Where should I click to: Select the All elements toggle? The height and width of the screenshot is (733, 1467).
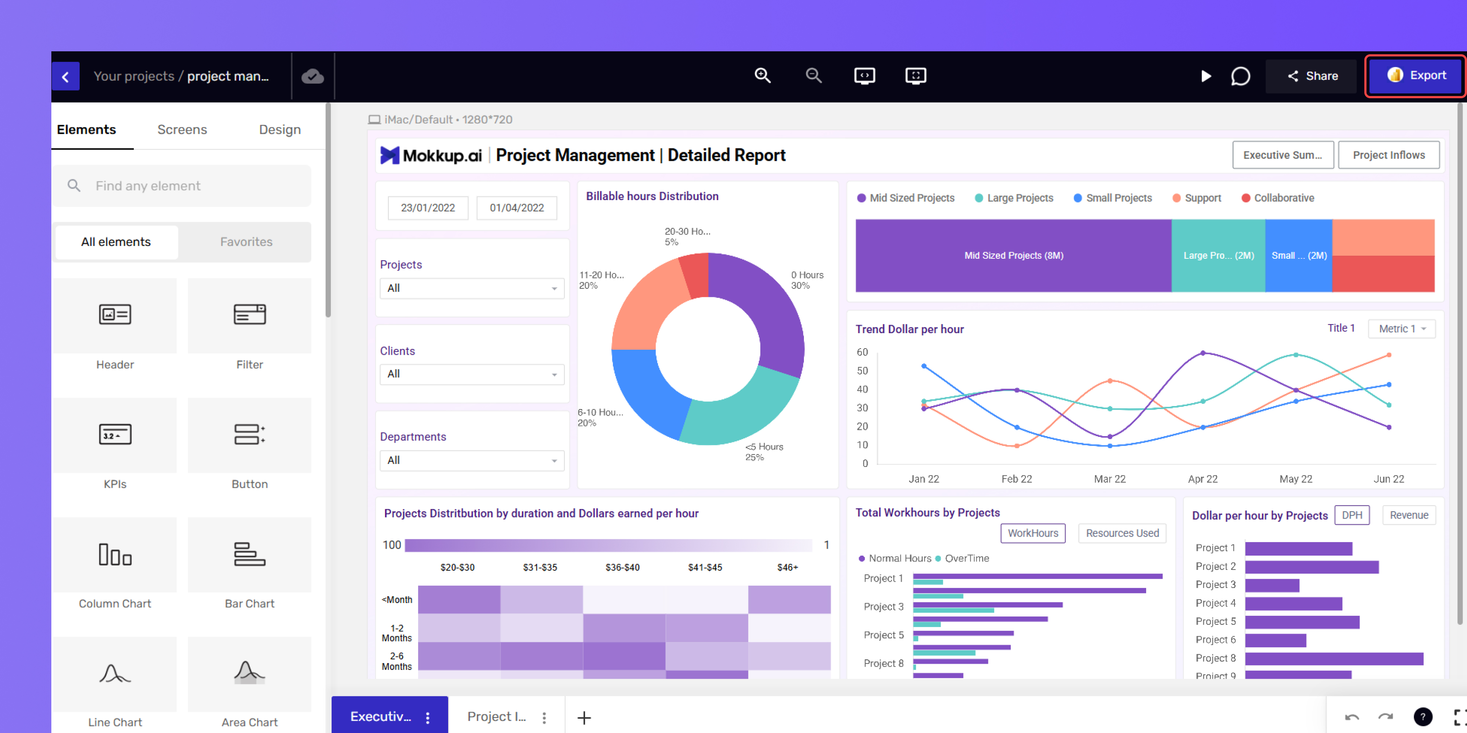pos(116,242)
